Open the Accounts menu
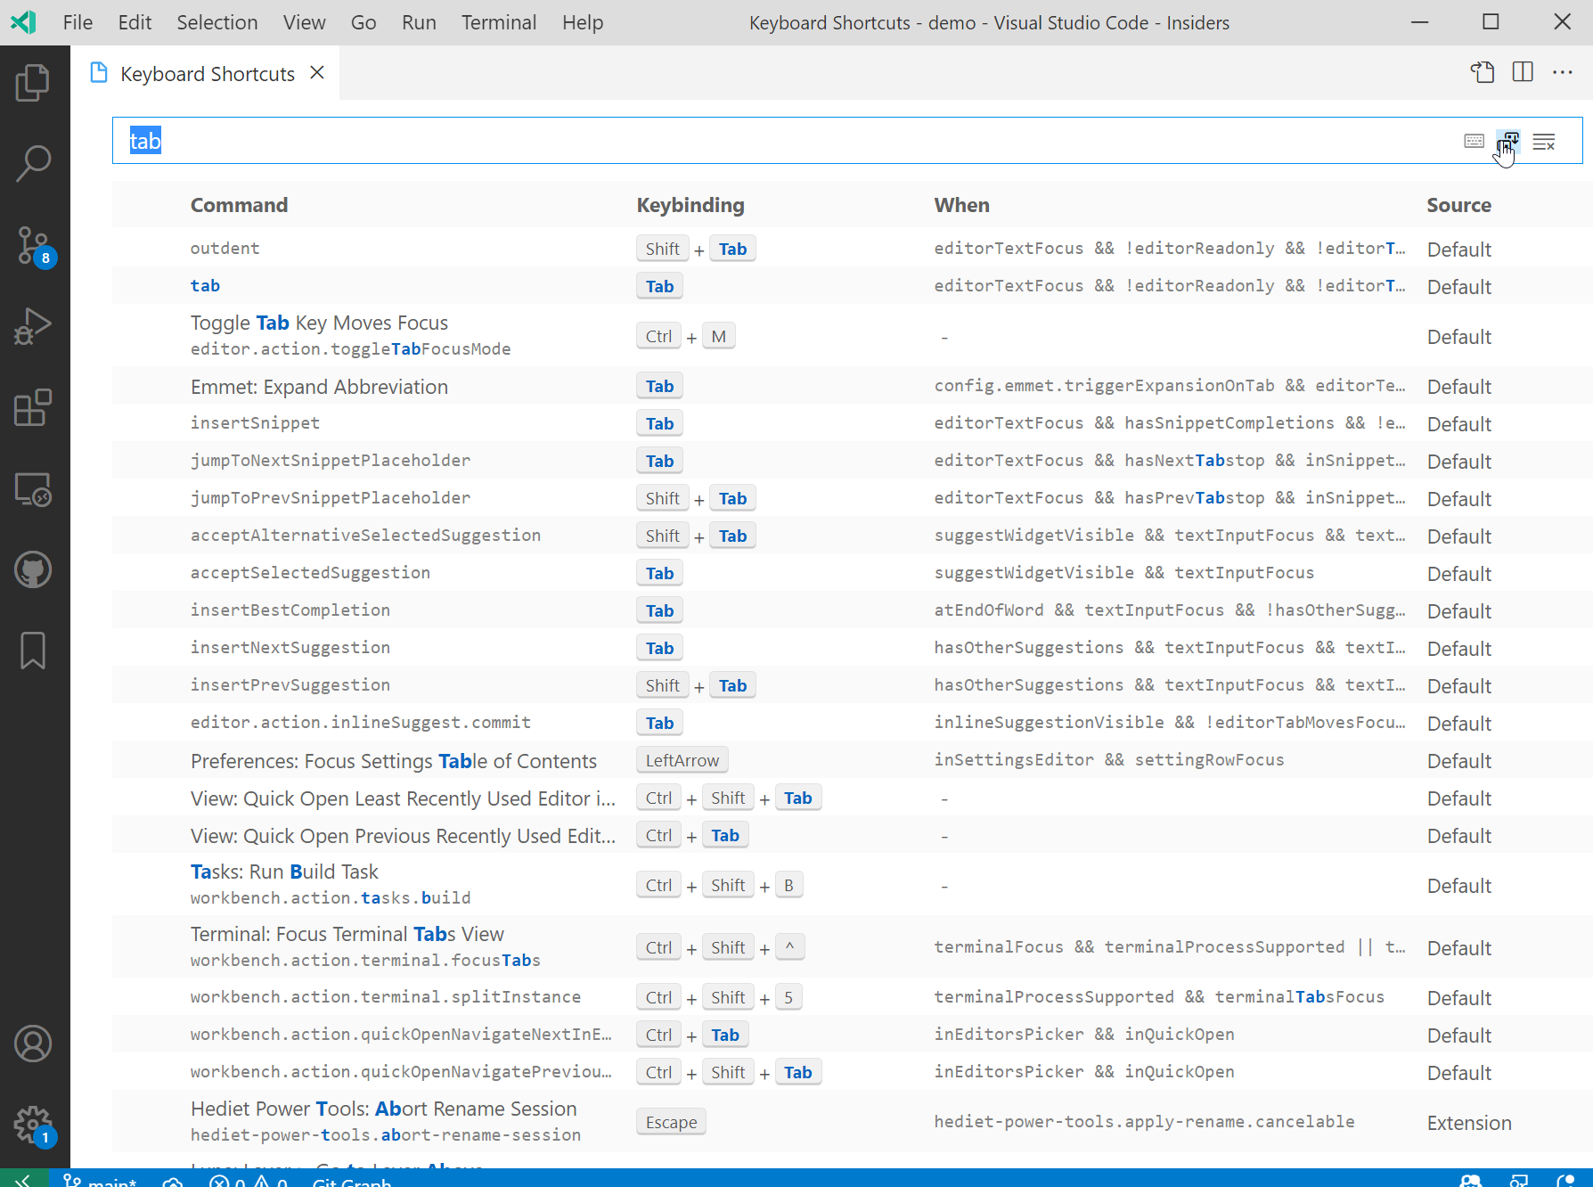This screenshot has height=1187, width=1593. point(33,1044)
